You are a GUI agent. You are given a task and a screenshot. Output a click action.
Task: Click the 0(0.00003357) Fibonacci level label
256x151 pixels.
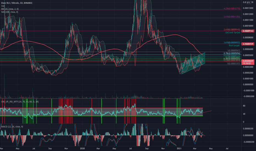234,64
